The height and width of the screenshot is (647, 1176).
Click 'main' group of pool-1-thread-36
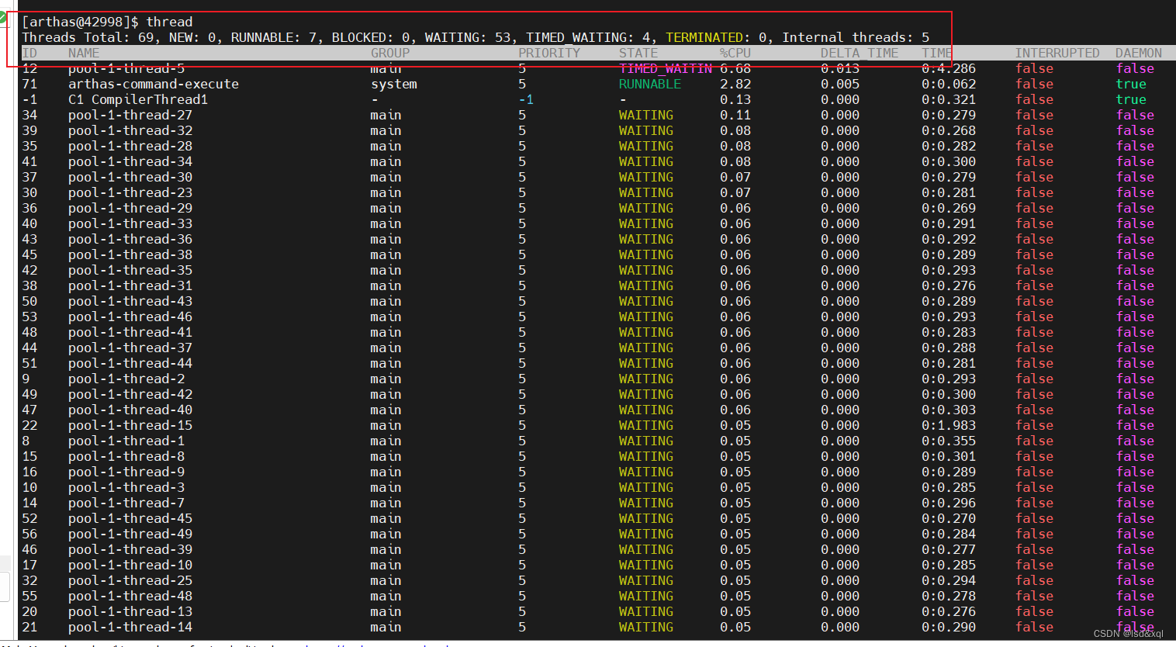click(386, 239)
